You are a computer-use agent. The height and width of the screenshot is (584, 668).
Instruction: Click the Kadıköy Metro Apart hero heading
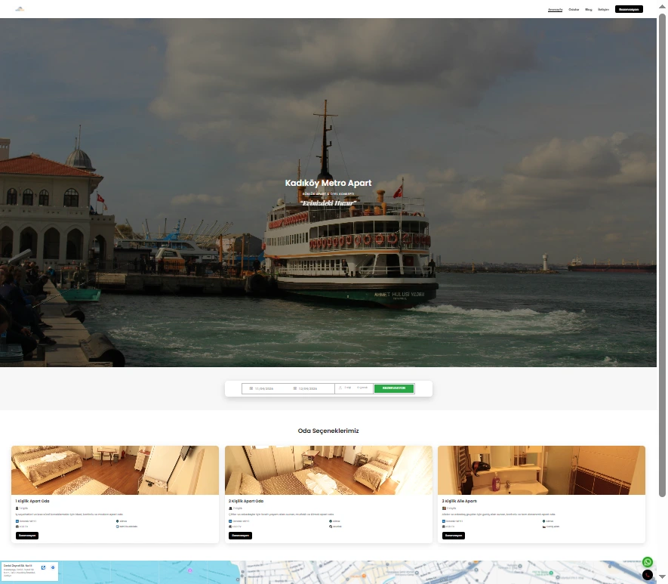coord(328,183)
